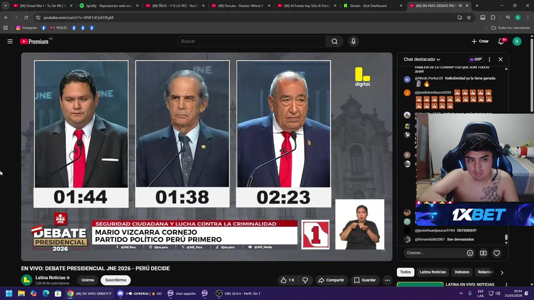Click the live debate video player
This screenshot has height=300, width=534.
tap(207, 157)
